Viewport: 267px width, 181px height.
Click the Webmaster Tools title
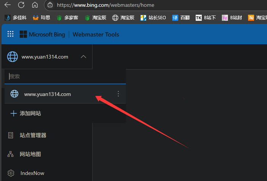tap(96, 34)
